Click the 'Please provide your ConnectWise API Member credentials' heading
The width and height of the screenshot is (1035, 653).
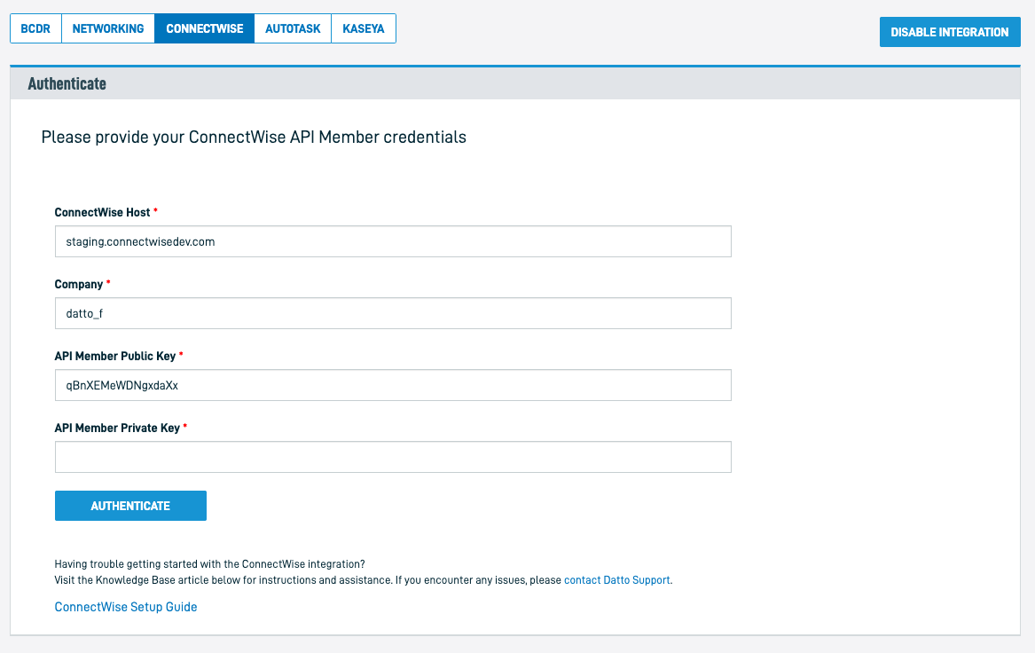(x=254, y=138)
